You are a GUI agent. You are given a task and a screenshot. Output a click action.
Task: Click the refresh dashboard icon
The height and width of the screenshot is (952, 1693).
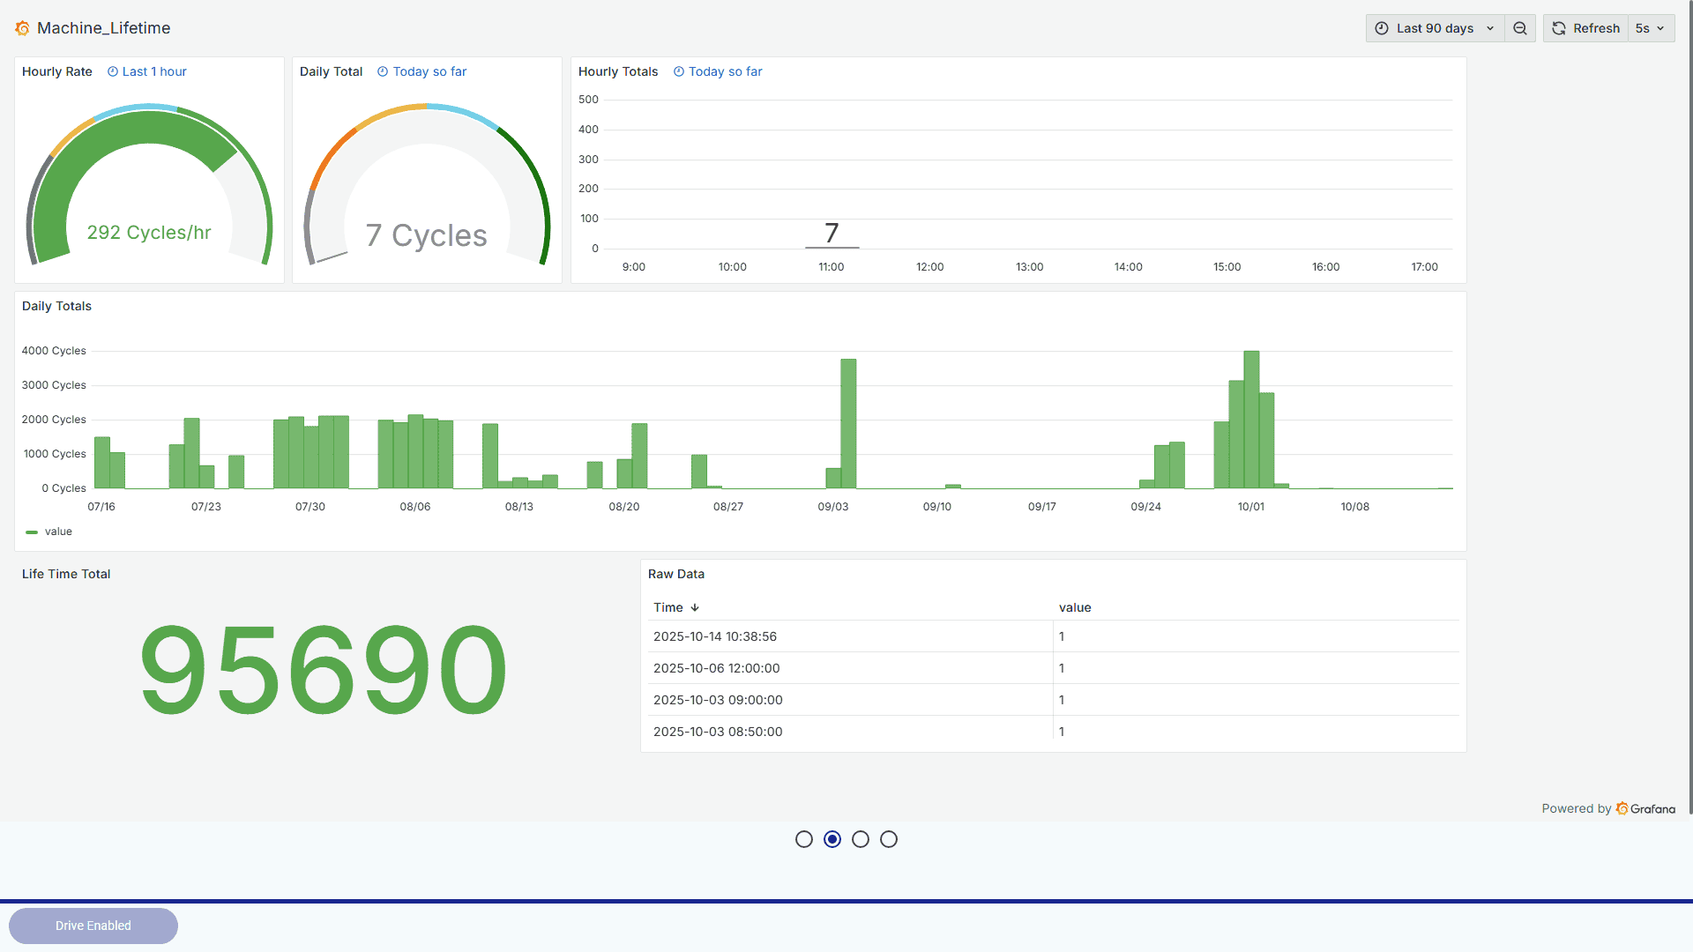(x=1559, y=28)
